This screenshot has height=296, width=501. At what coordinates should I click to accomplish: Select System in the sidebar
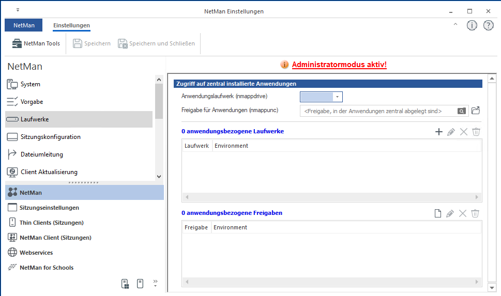click(79, 84)
